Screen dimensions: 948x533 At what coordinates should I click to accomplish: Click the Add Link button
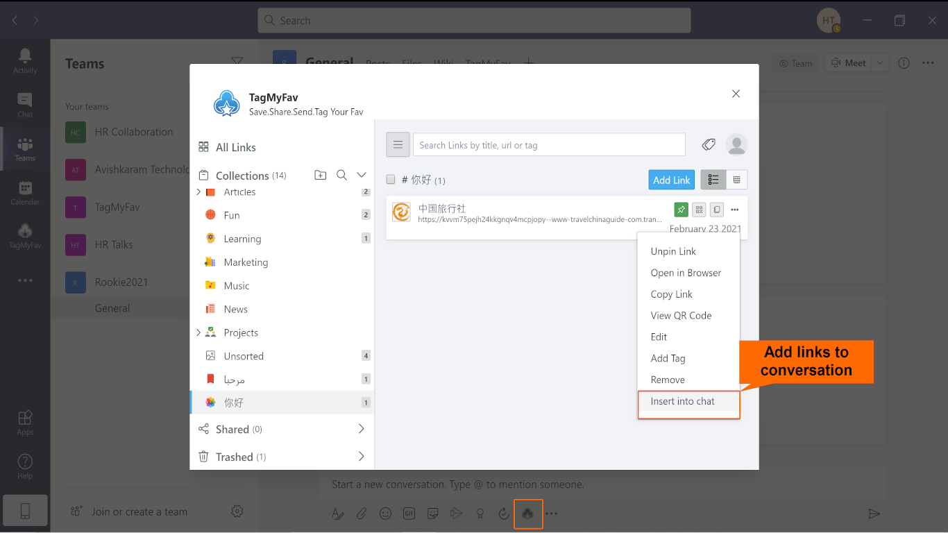672,180
